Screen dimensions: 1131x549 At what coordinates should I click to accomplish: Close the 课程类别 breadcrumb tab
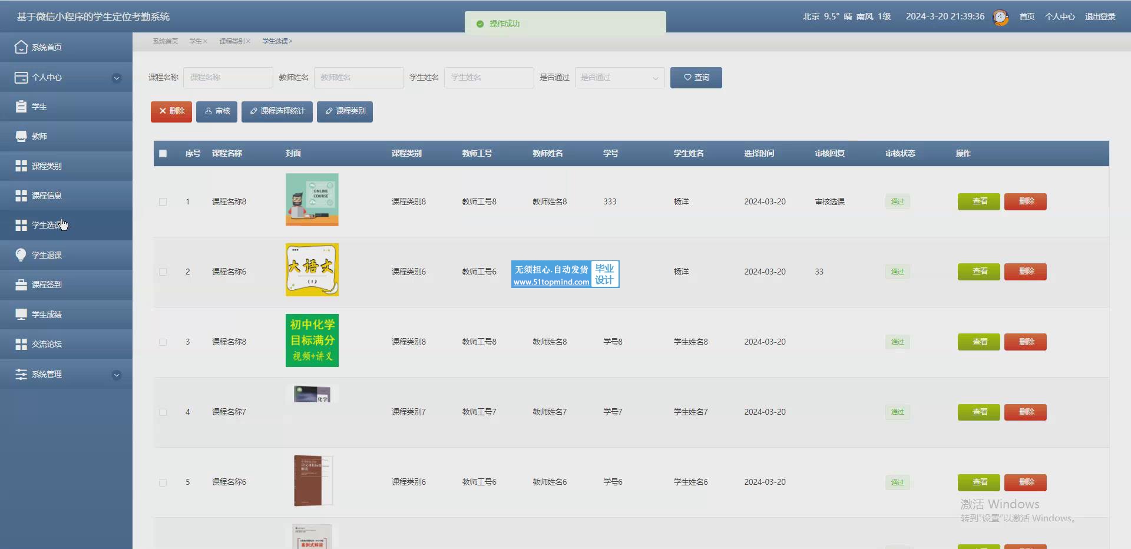pyautogui.click(x=248, y=41)
